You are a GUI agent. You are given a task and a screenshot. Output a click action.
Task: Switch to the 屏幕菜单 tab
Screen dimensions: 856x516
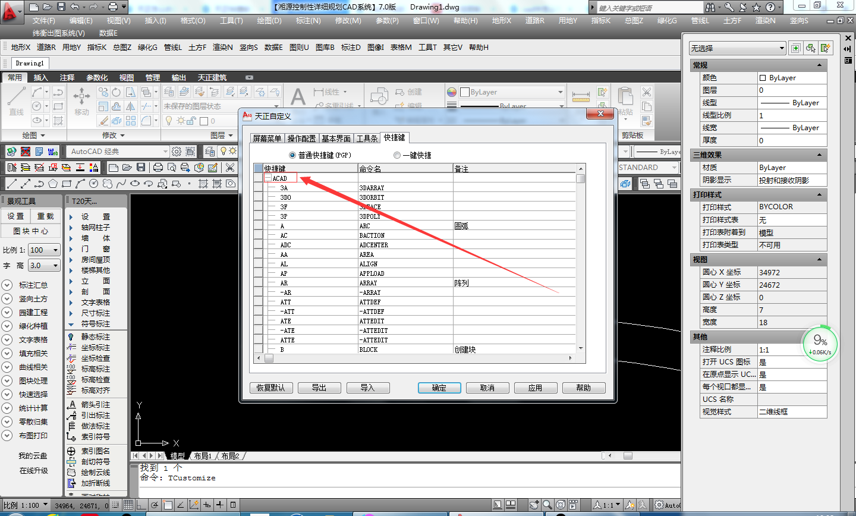267,139
